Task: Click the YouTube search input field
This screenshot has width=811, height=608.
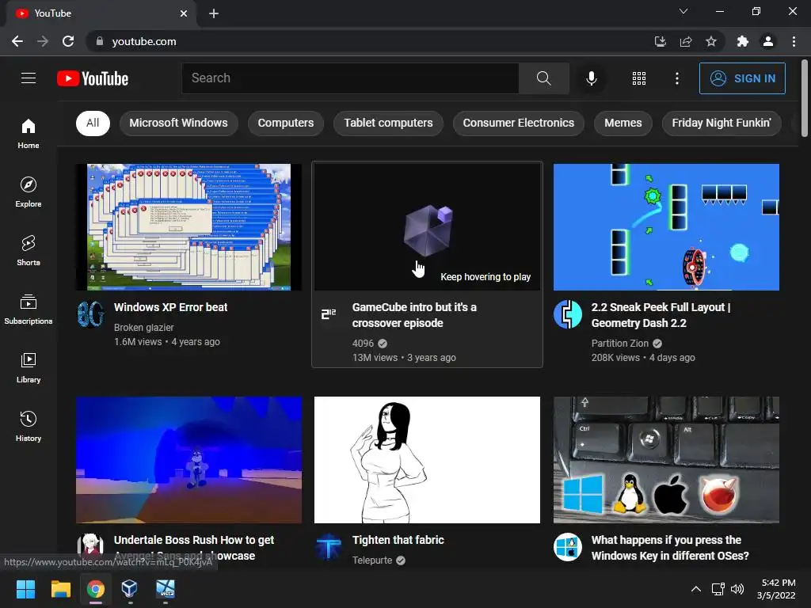Action: [x=350, y=78]
